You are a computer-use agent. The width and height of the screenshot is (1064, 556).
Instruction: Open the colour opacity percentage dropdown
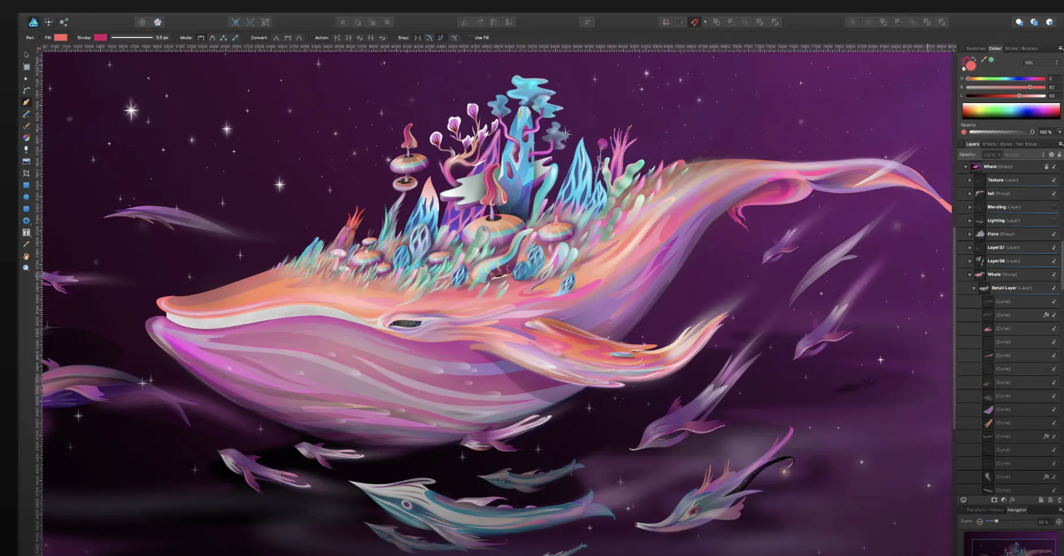(1059, 132)
